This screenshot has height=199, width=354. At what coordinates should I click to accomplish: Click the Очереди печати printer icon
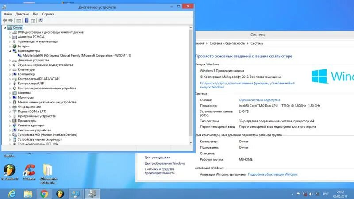[x=15, y=107]
